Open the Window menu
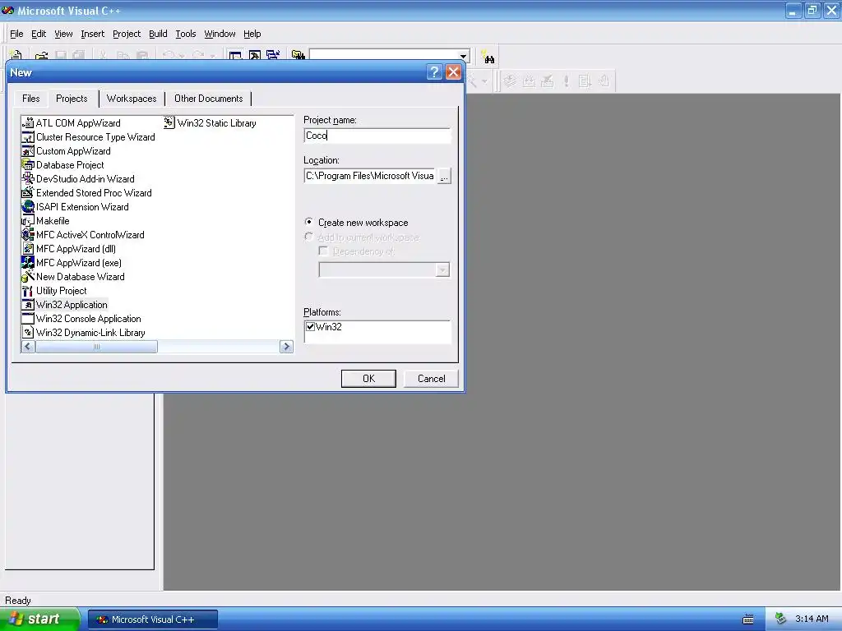Image resolution: width=842 pixels, height=631 pixels. coord(220,34)
